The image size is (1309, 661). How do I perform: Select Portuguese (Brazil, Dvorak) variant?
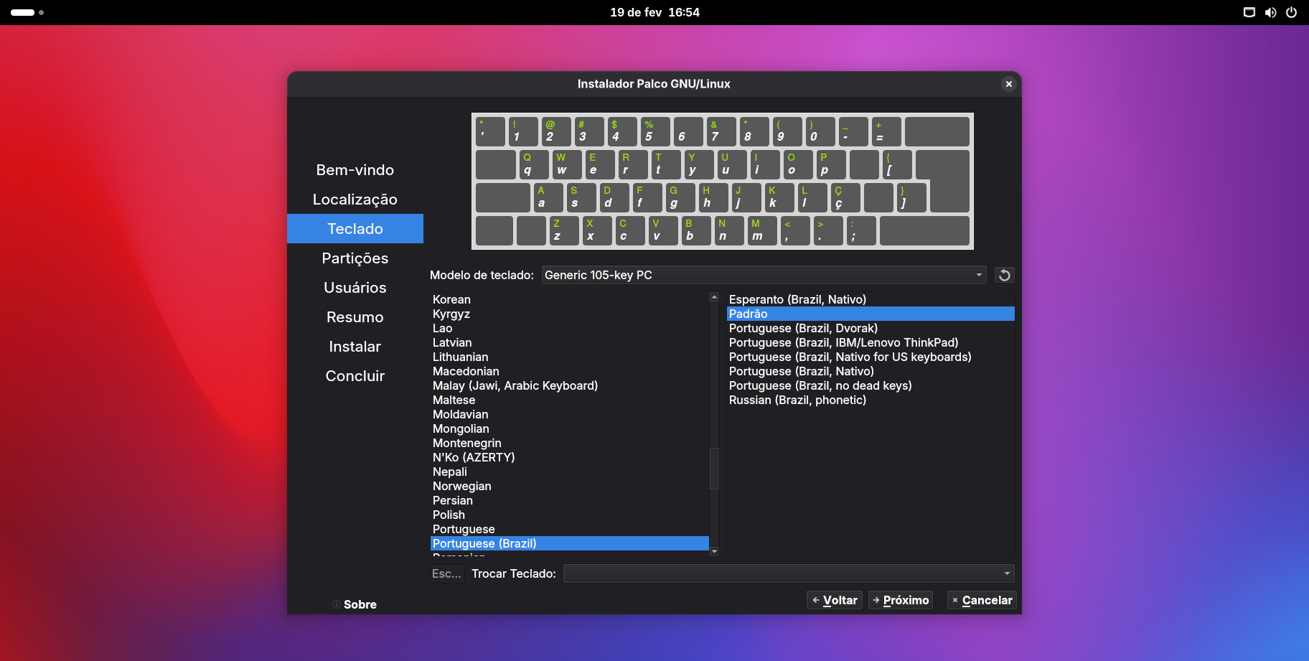(803, 329)
